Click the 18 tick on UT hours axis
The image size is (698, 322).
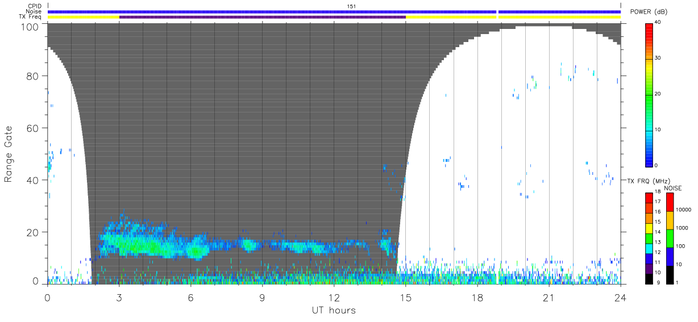[x=477, y=297]
